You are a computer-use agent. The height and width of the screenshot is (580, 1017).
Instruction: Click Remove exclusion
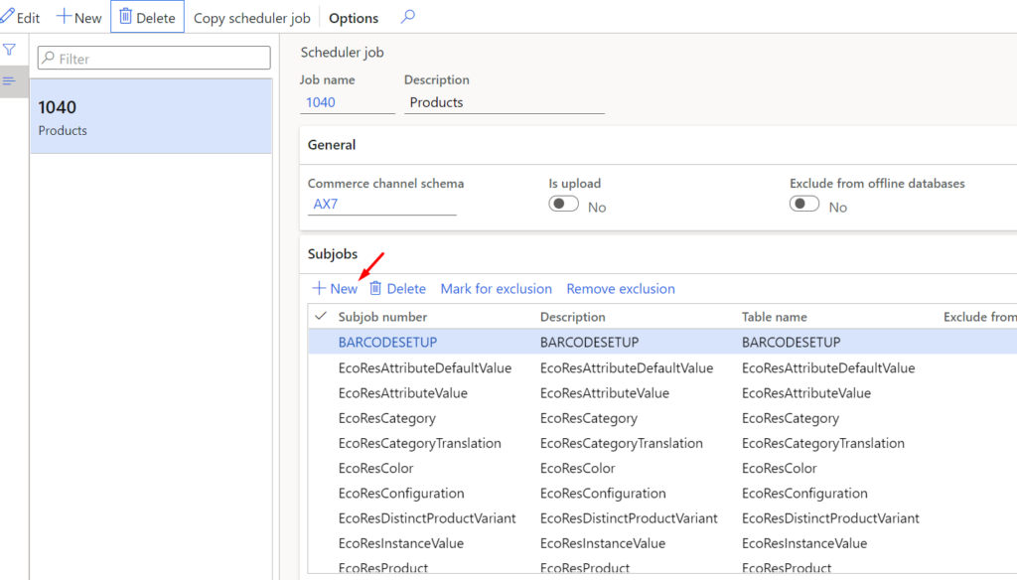[x=621, y=289]
